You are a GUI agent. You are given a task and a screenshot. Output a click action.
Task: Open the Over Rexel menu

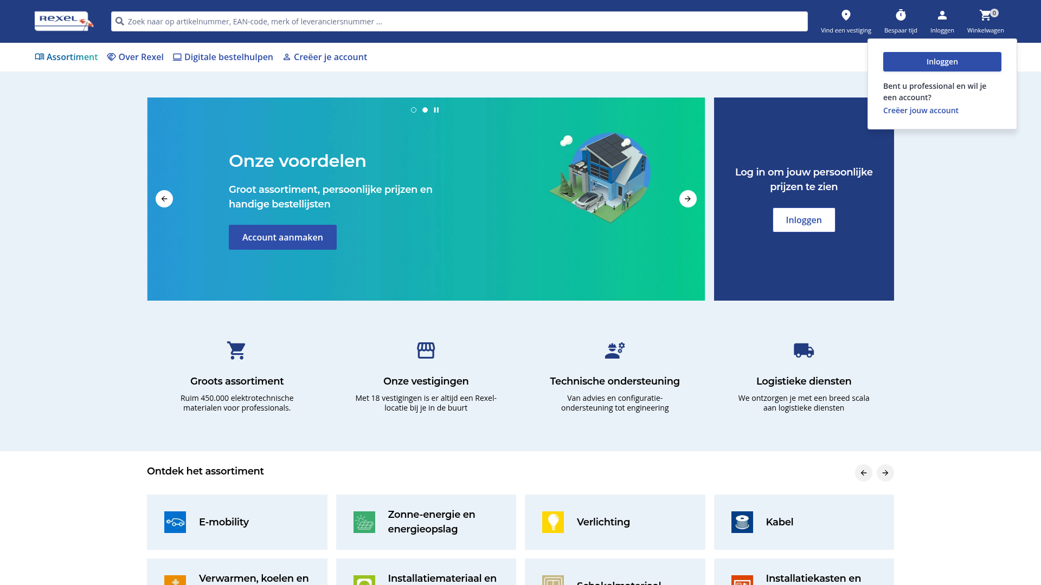[135, 57]
